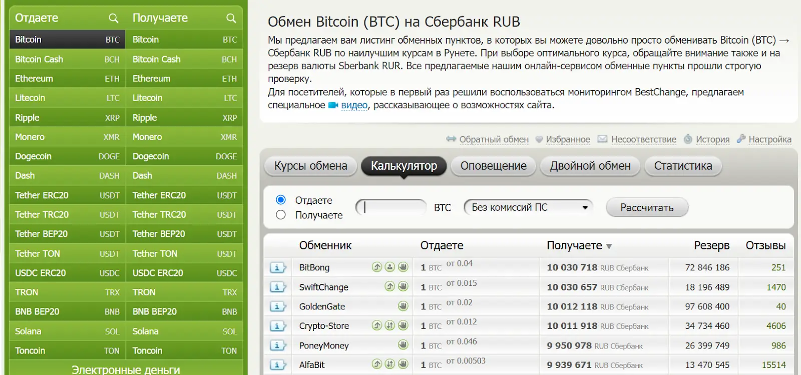Screen dimensions: 801x375
Task: Open the видео link
Action: (354, 105)
